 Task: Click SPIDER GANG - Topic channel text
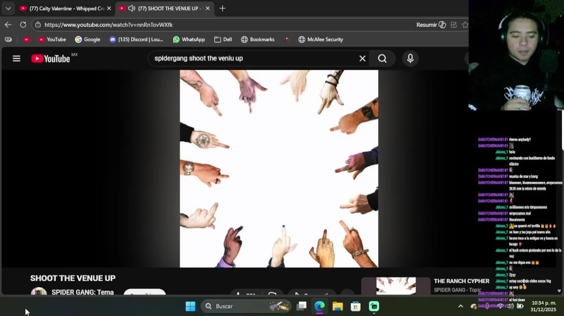tap(458, 290)
